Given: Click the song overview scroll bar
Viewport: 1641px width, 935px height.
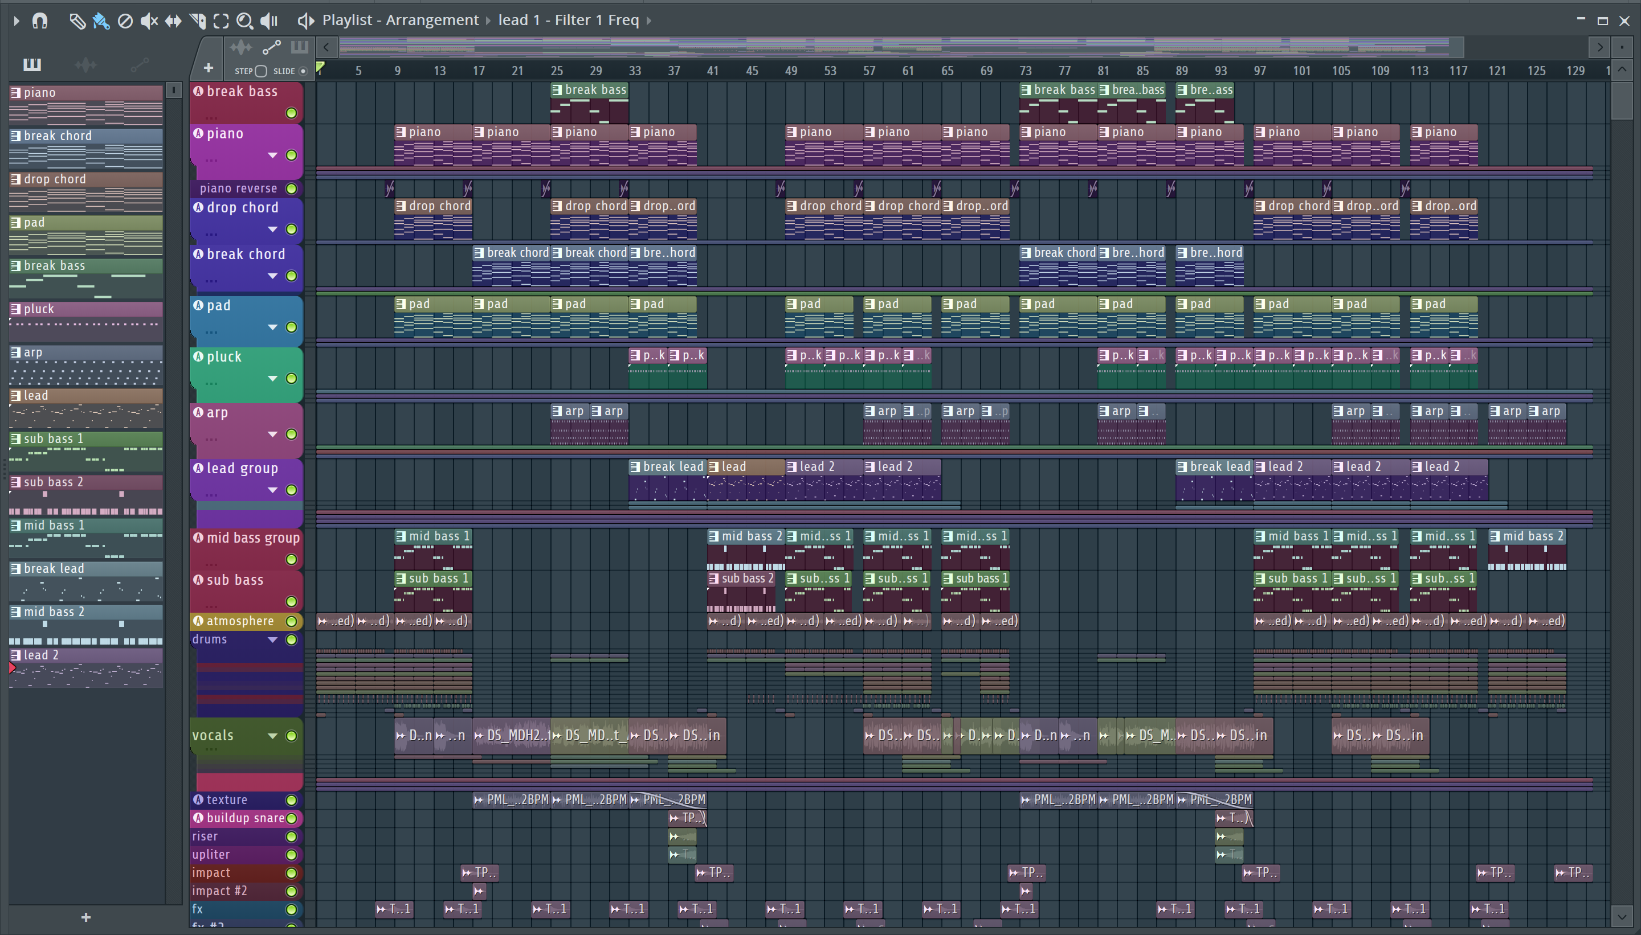Looking at the screenshot, I should (x=901, y=47).
